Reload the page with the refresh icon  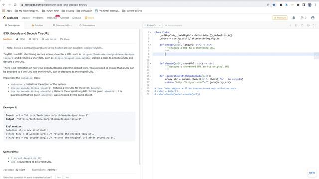(15, 5)
